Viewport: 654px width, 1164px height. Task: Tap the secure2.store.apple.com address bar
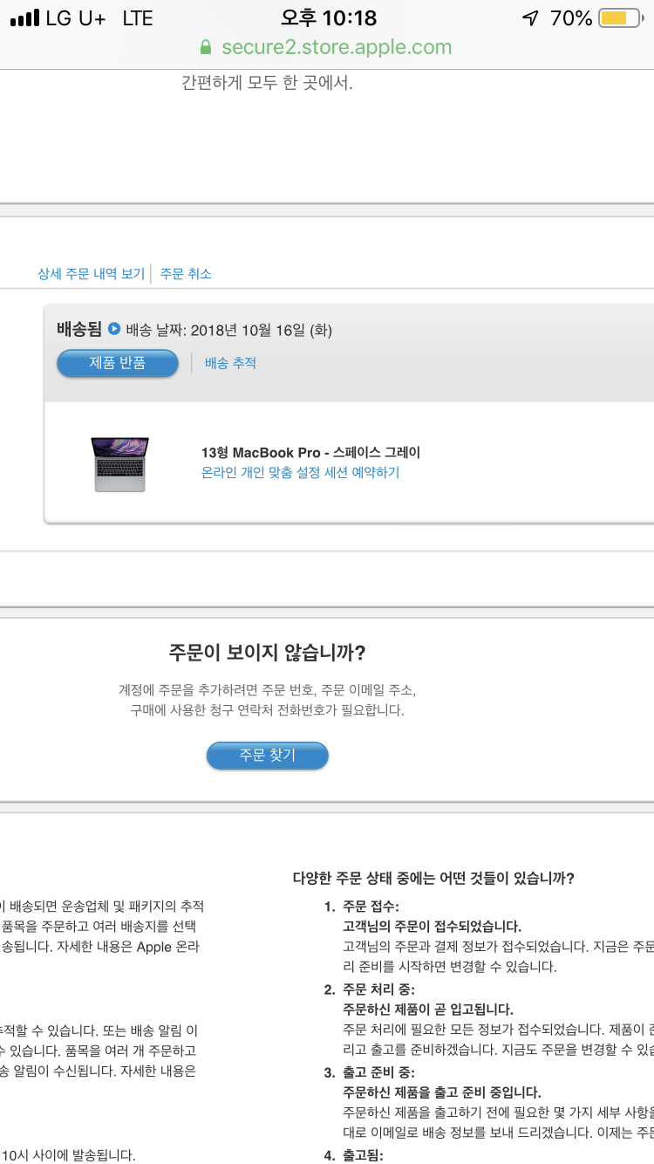click(x=326, y=46)
